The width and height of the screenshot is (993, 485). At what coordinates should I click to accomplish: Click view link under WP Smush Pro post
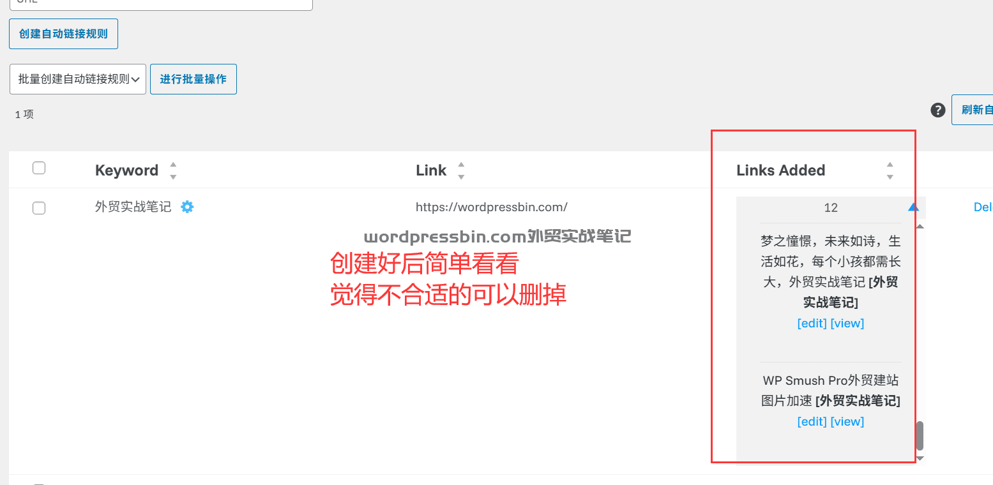point(847,421)
